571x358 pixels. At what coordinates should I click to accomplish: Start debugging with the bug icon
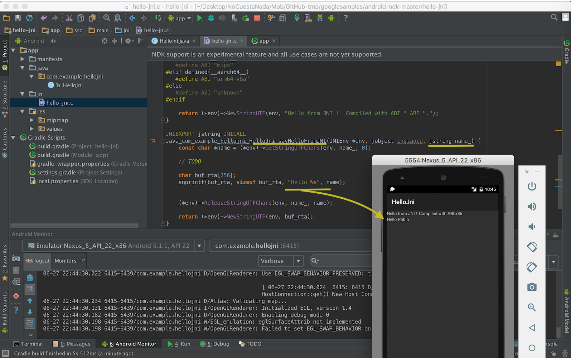point(211,18)
